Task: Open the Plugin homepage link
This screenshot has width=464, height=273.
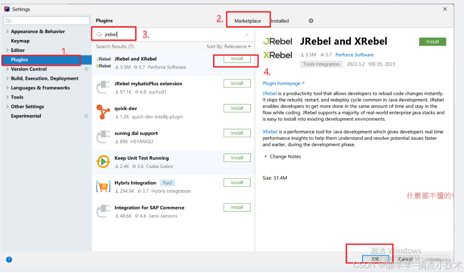Action: coord(283,84)
